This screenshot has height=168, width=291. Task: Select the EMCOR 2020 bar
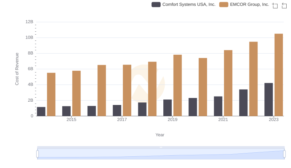click(x=203, y=87)
